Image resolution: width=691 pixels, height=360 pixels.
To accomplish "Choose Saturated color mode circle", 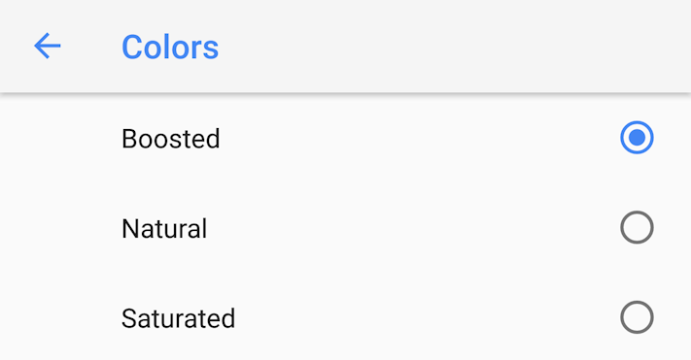I will (637, 317).
